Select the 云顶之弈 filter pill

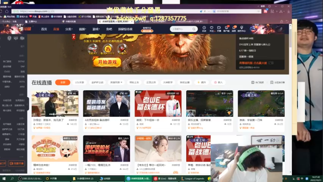[x=151, y=83]
